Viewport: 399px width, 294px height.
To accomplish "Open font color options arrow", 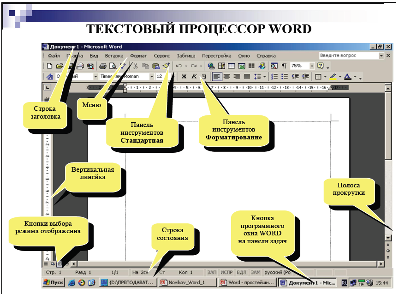I will tap(355, 76).
